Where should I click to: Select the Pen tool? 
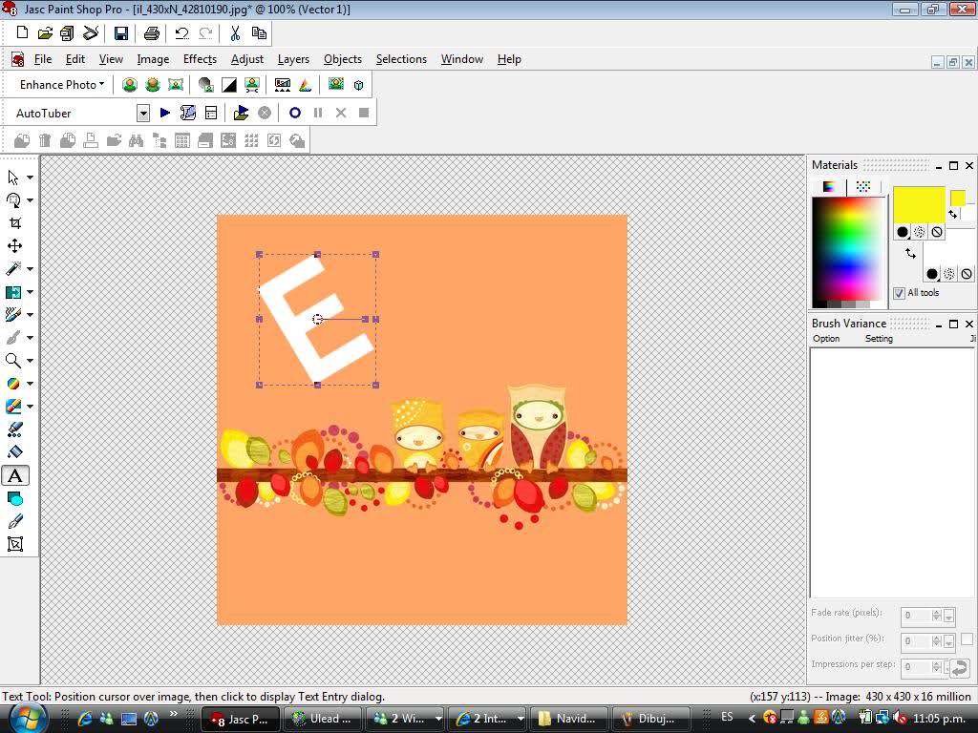15,522
